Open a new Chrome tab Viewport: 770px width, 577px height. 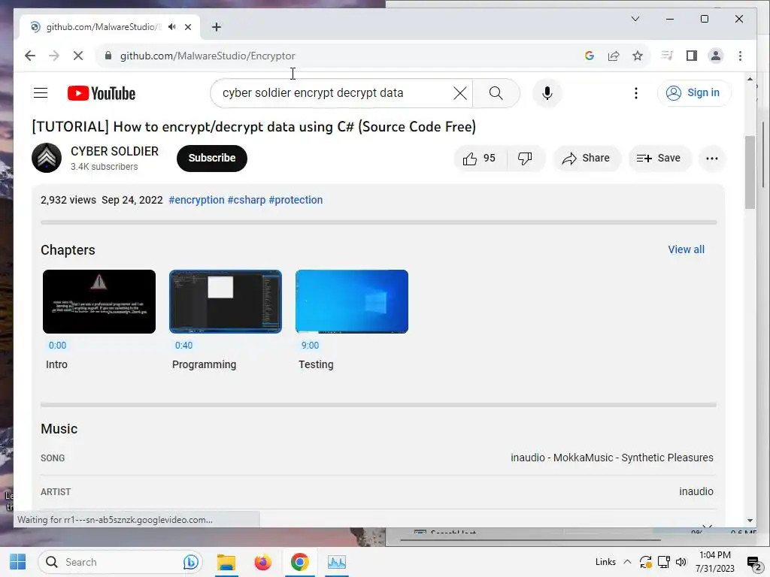216,27
